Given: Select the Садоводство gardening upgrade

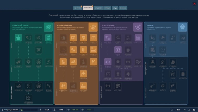Looking at the screenshot, I should [63, 62].
